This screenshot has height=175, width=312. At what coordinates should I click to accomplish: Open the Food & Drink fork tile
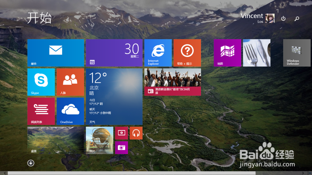pos(257,53)
